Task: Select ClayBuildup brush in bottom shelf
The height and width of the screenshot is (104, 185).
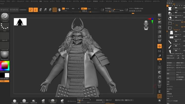Action: click(15, 101)
